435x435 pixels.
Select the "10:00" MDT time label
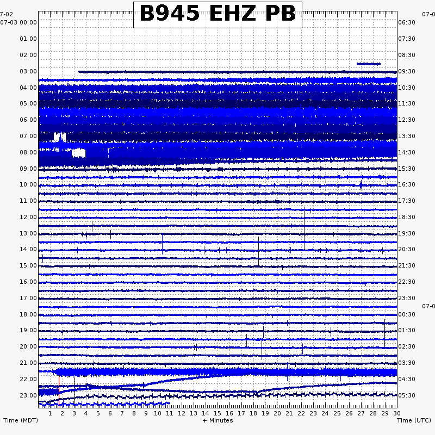click(28, 185)
